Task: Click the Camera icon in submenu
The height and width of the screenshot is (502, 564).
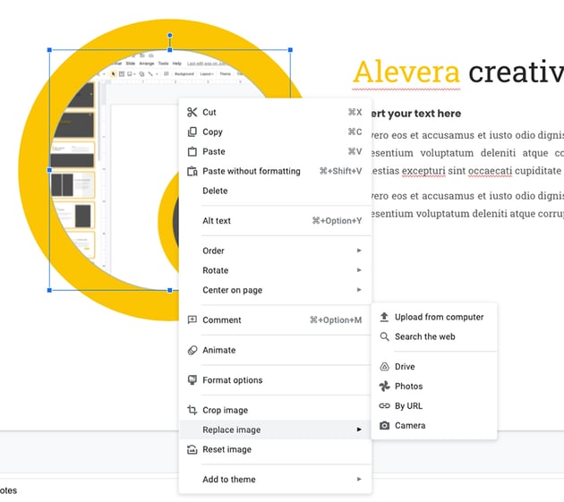Action: (x=384, y=426)
